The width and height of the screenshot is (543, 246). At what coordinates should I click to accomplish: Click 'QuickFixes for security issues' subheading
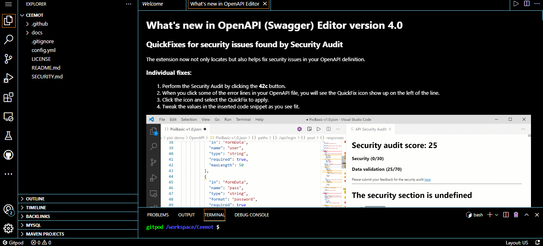pos(244,44)
